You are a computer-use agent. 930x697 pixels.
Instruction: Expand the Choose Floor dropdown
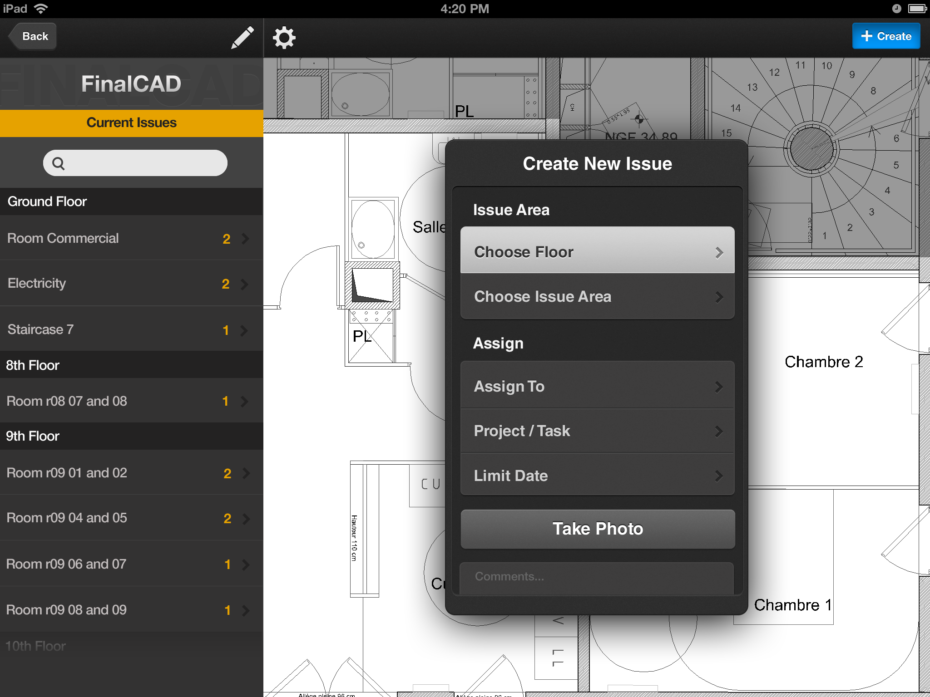(597, 252)
